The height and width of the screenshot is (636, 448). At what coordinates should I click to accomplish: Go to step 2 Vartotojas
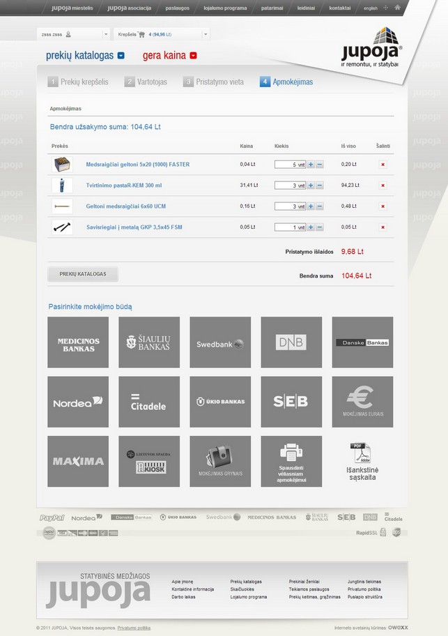tap(146, 82)
